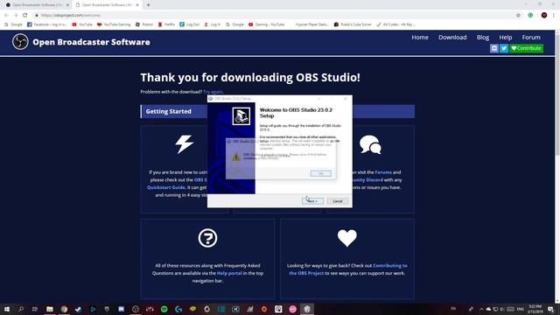Image resolution: width=560 pixels, height=315 pixels.
Task: Open the Download navigation item
Action: [x=452, y=37]
